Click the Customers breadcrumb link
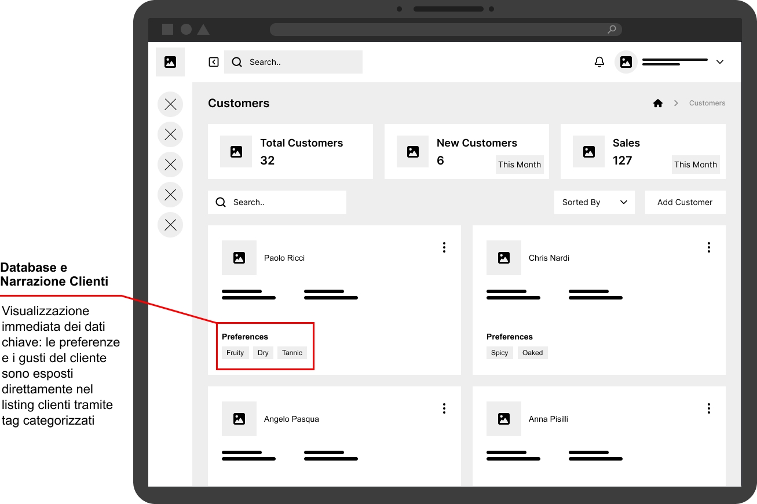The width and height of the screenshot is (757, 504). coord(707,103)
